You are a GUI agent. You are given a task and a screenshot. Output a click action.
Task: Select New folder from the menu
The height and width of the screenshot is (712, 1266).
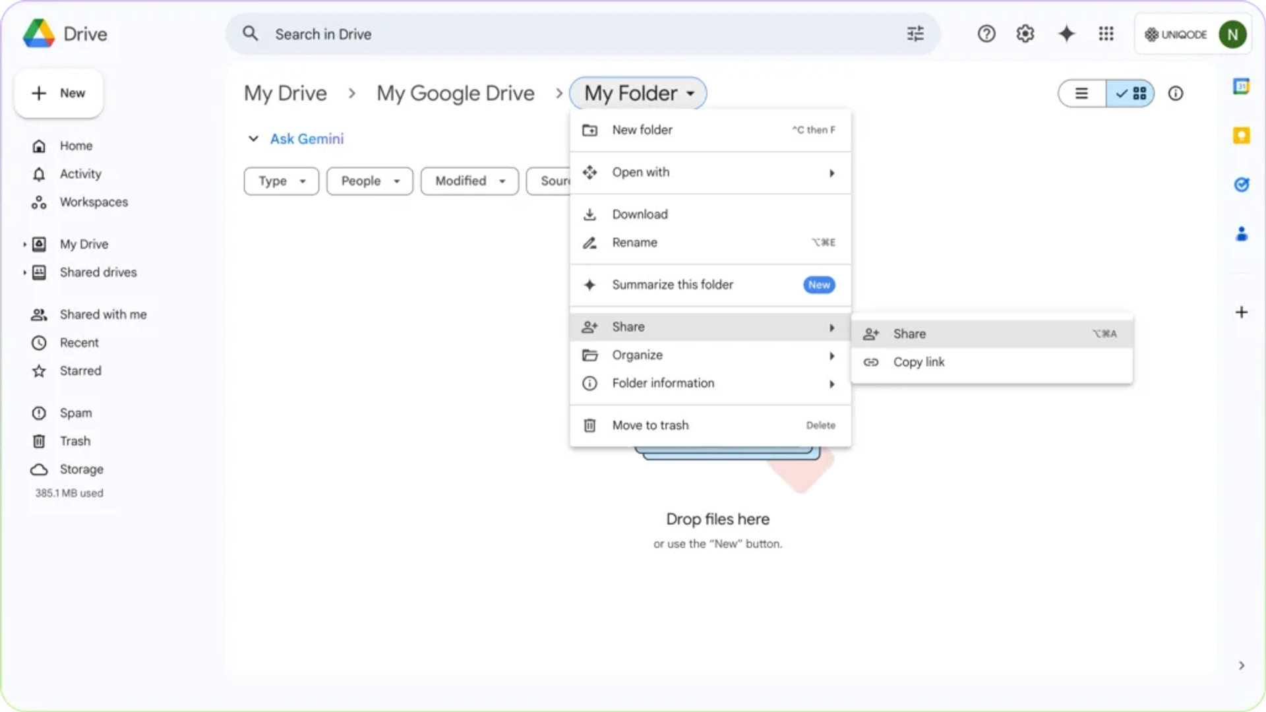pyautogui.click(x=710, y=130)
